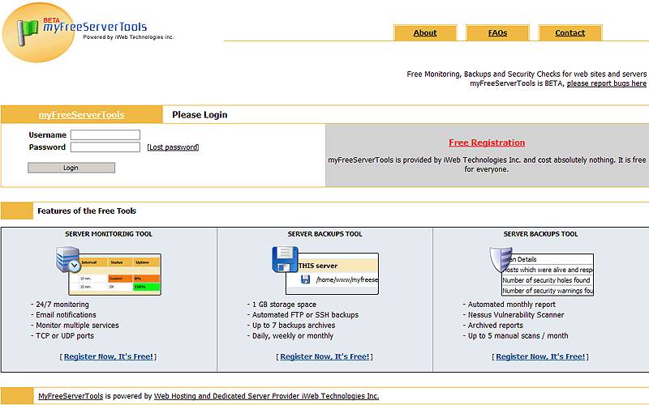Screen dimensions: 649x405
Task: Click the security scan details thumbnail
Action: click(547, 275)
